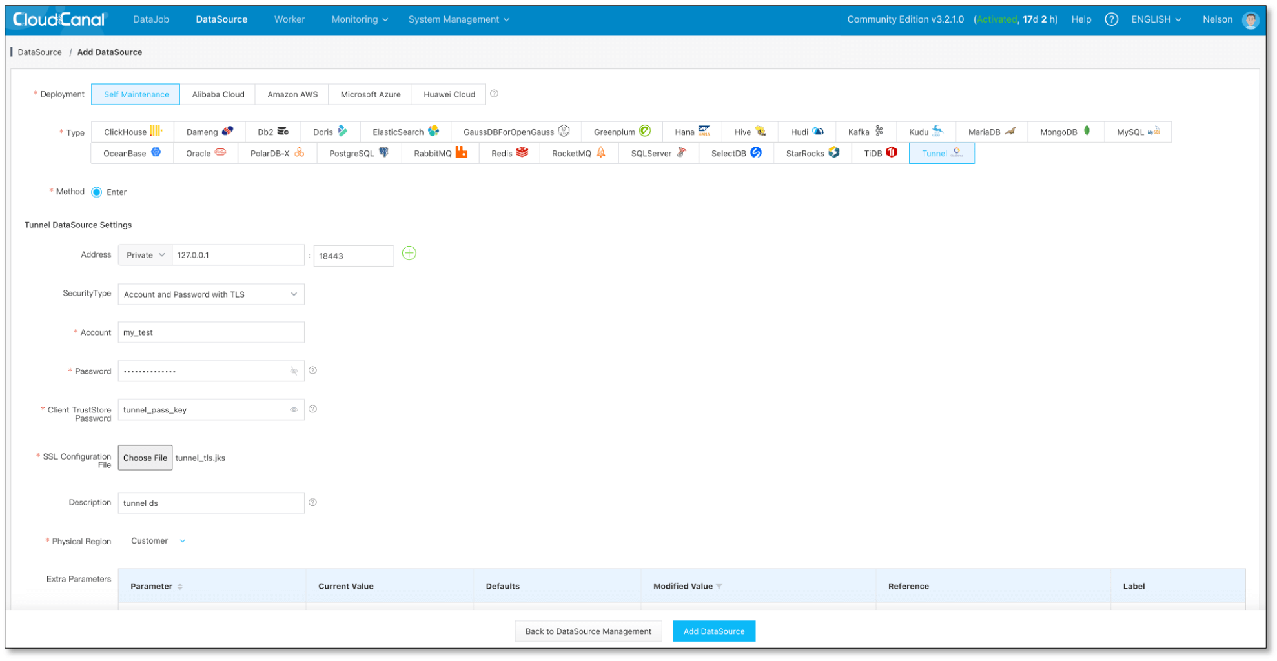Click Choose File for SSL configuration
This screenshot has width=1277, height=661.
tap(145, 458)
